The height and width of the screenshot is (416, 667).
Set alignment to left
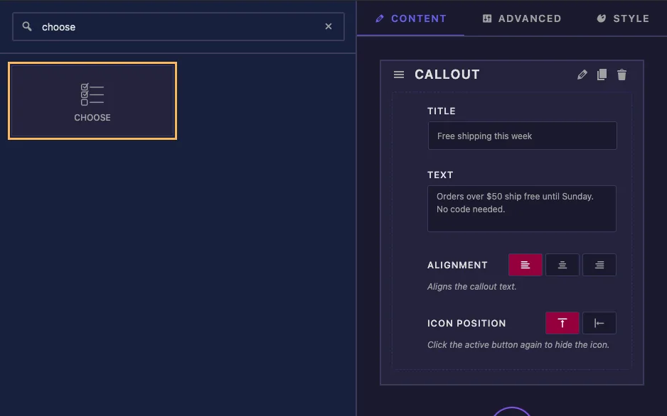pyautogui.click(x=525, y=265)
